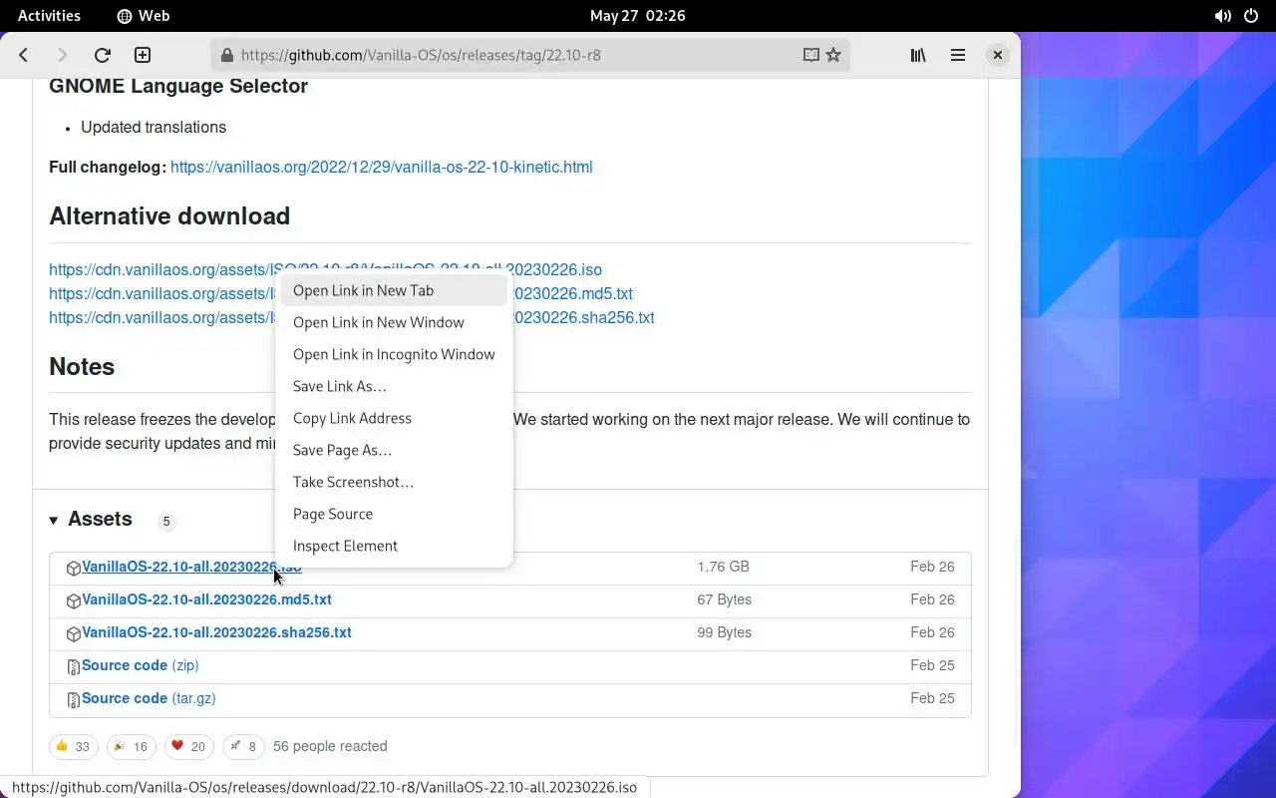Click the 1.76 GB size text

[723, 567]
